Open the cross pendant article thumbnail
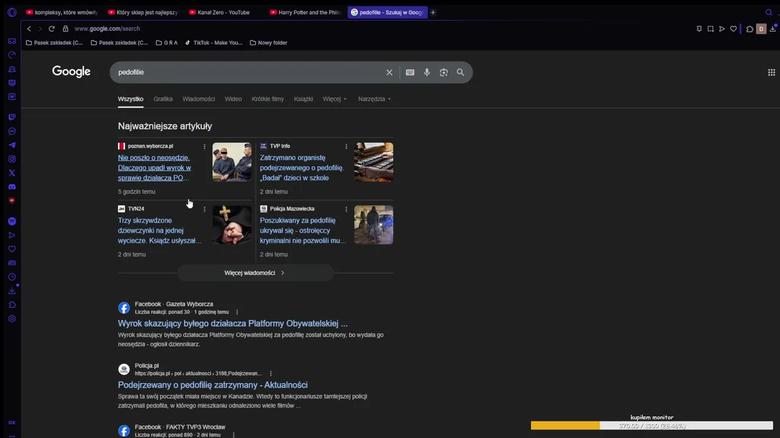 pos(232,224)
